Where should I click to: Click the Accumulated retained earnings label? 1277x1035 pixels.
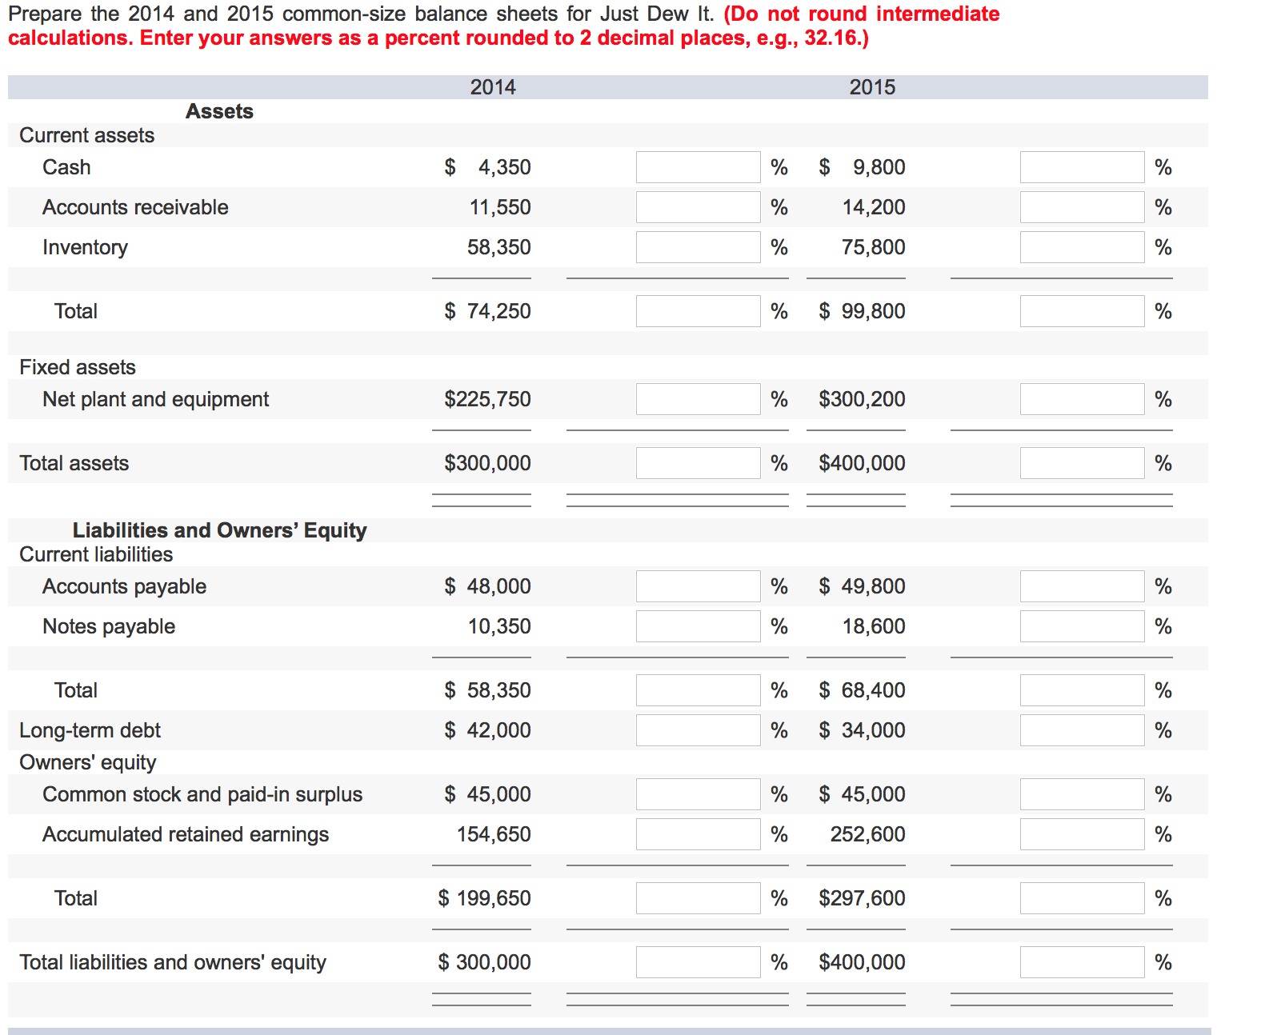[x=186, y=834]
